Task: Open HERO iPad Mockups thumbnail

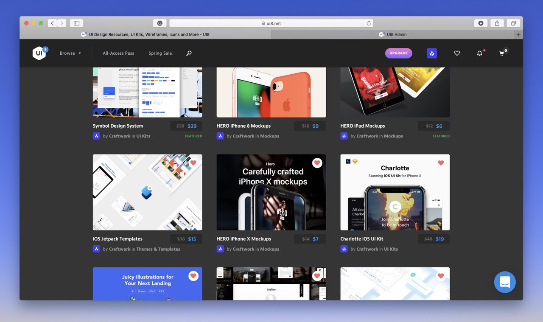Action: (x=395, y=92)
